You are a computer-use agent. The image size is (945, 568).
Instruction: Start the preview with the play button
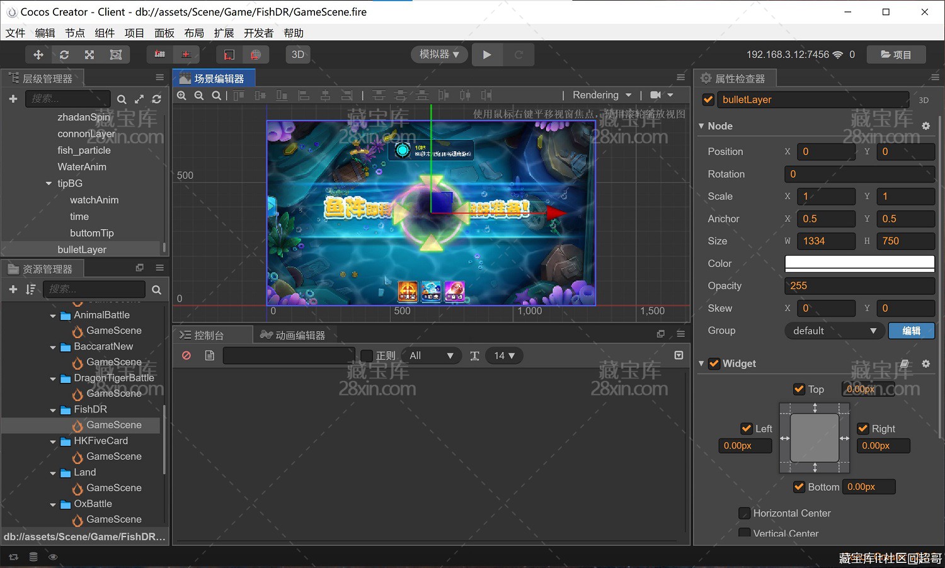pyautogui.click(x=487, y=55)
